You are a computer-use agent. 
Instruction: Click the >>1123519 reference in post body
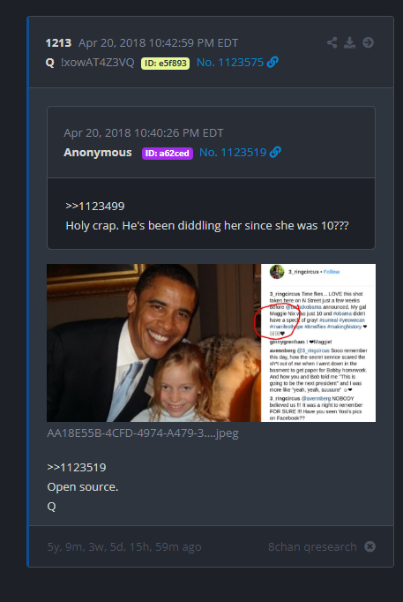[77, 467]
